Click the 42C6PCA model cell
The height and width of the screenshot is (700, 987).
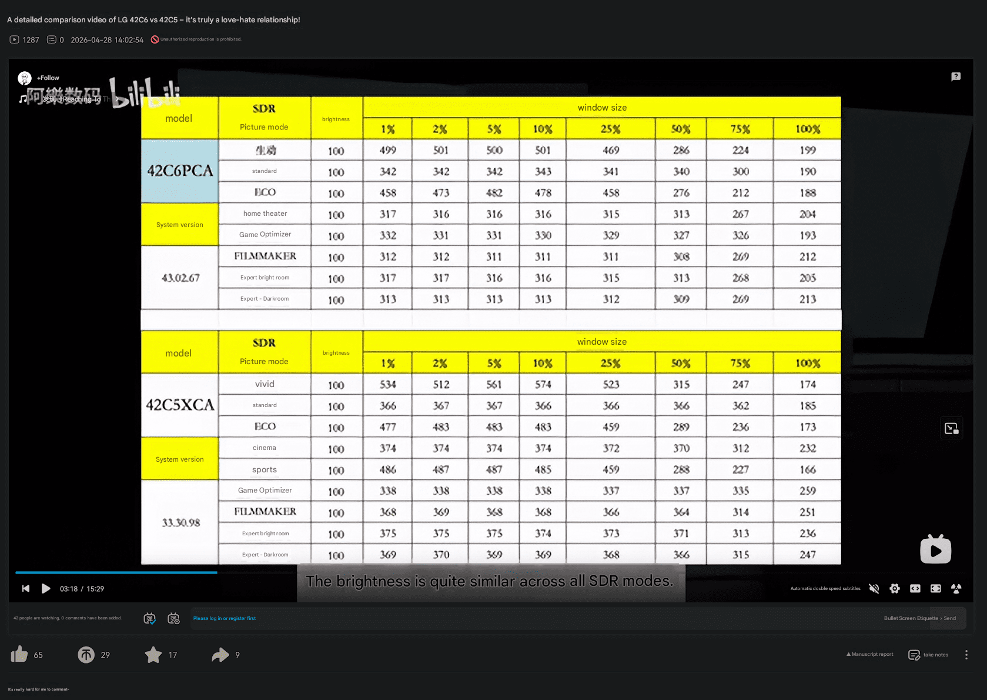pyautogui.click(x=180, y=171)
